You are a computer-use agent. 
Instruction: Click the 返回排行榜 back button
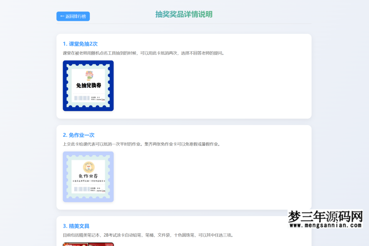tap(73, 16)
